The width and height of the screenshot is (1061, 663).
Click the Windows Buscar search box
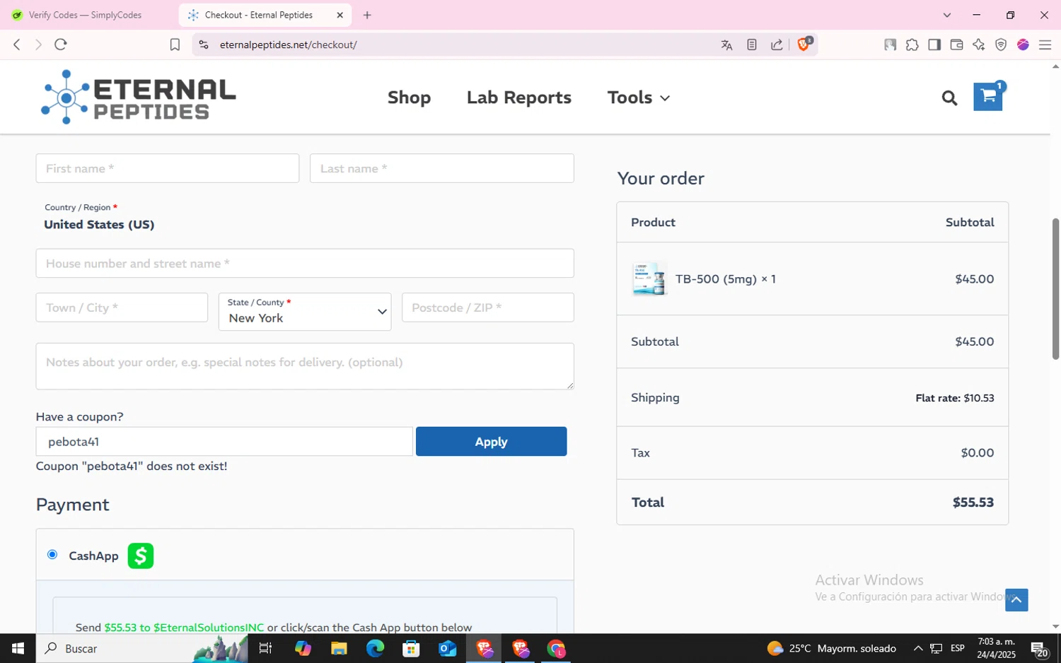point(141,648)
